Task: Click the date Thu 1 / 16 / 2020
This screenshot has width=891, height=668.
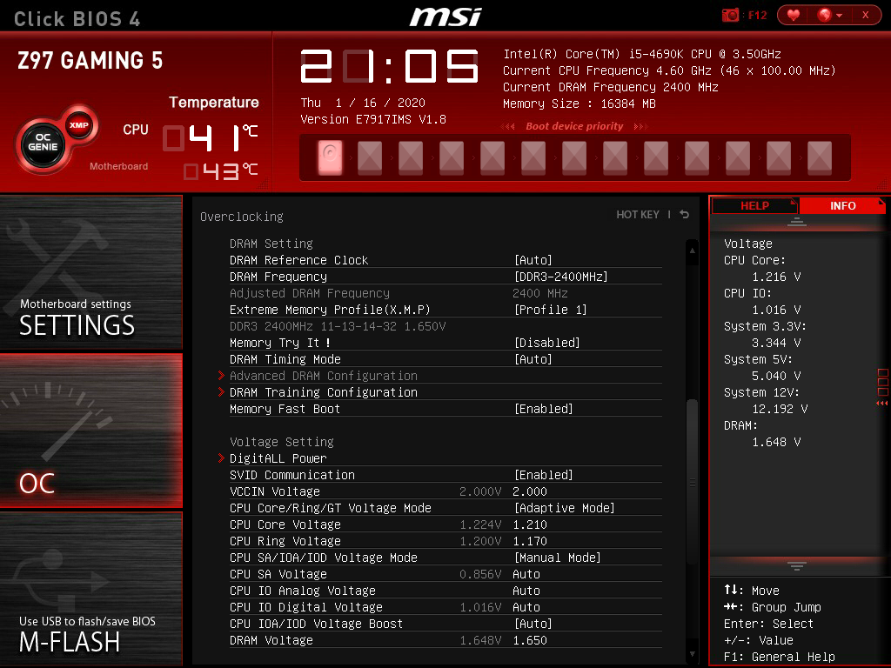Action: coord(363,103)
